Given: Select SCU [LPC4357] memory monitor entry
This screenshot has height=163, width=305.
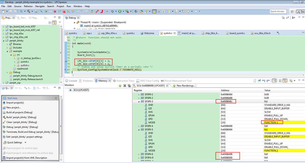Looking at the screenshot, I should point(79,90).
